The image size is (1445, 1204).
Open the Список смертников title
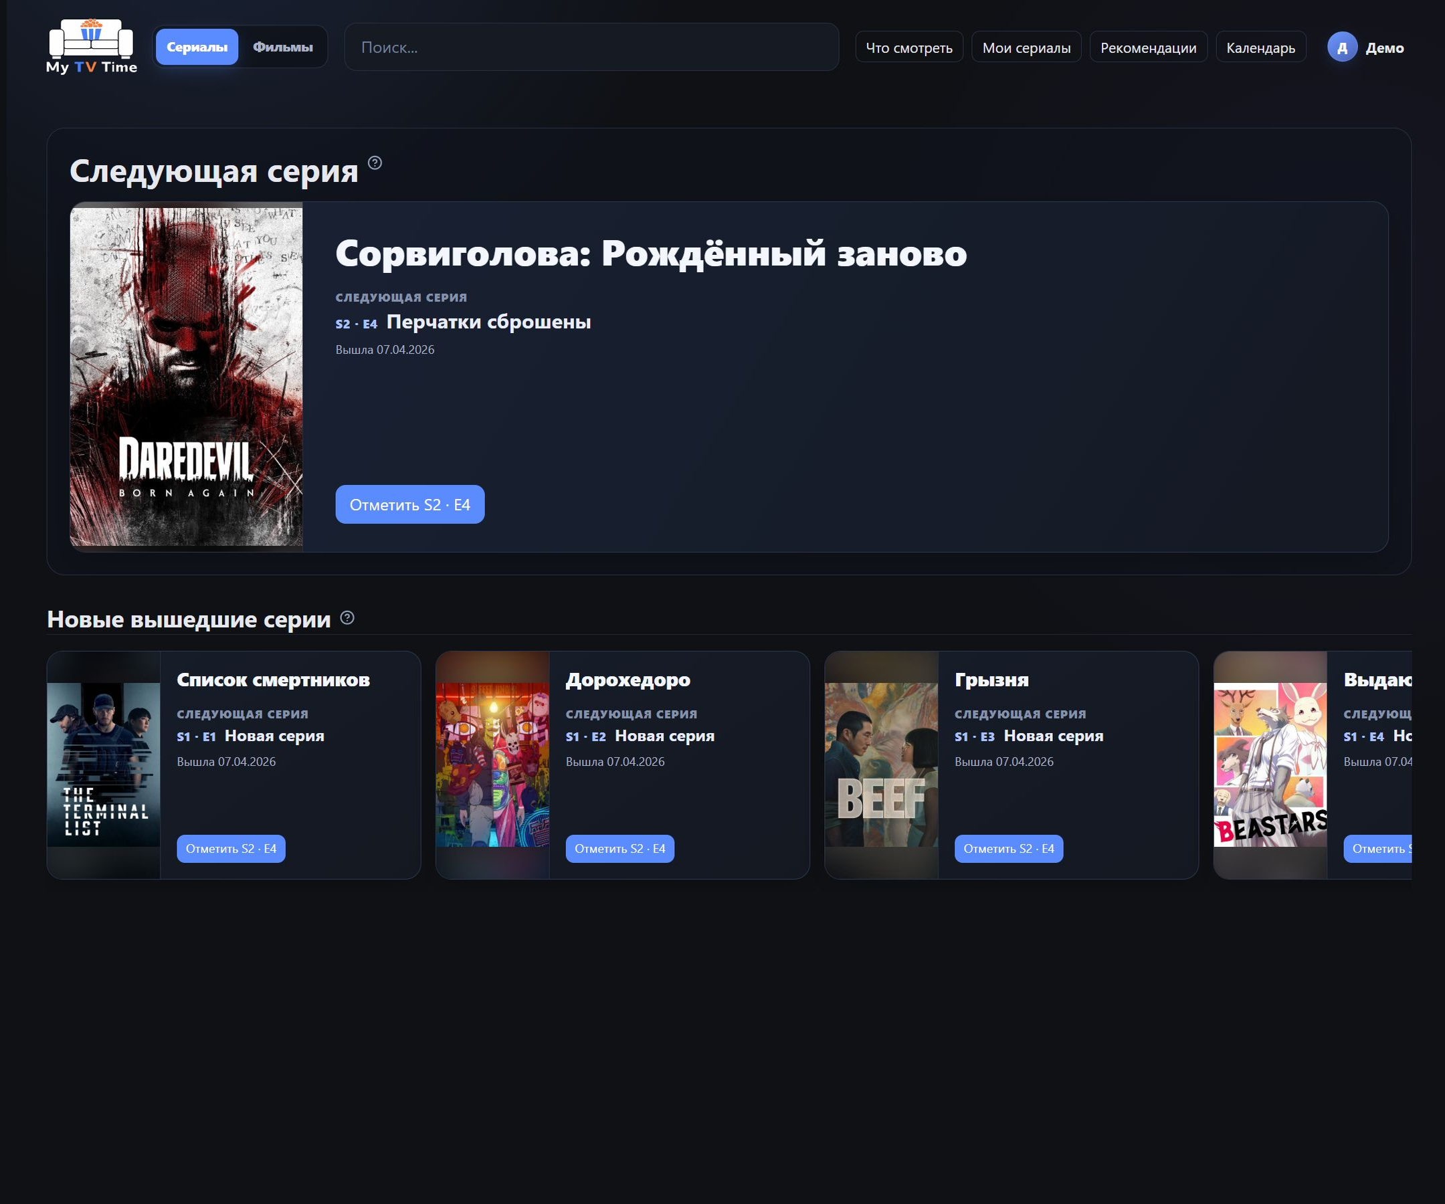(x=273, y=680)
